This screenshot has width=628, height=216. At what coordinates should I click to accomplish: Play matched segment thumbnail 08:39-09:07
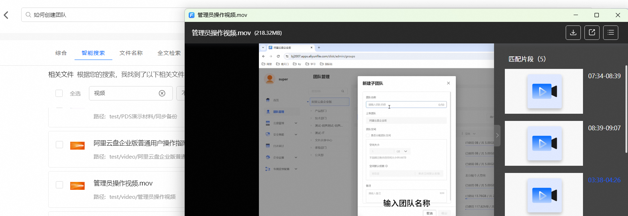click(544, 144)
